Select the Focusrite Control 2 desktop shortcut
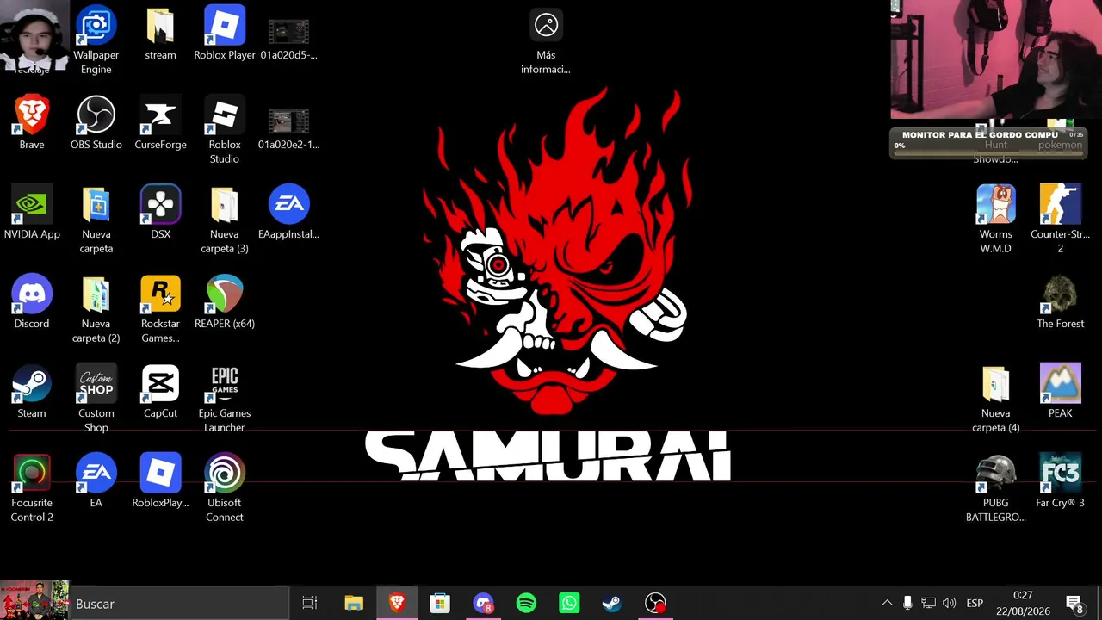 [32, 488]
